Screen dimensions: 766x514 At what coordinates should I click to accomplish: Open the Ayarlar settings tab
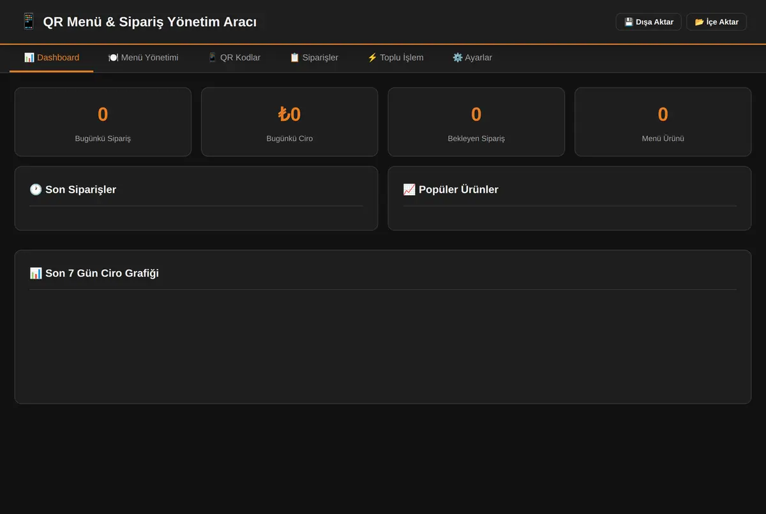pos(472,57)
